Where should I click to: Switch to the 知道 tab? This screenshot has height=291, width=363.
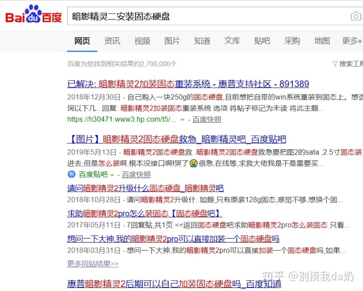coord(202,41)
